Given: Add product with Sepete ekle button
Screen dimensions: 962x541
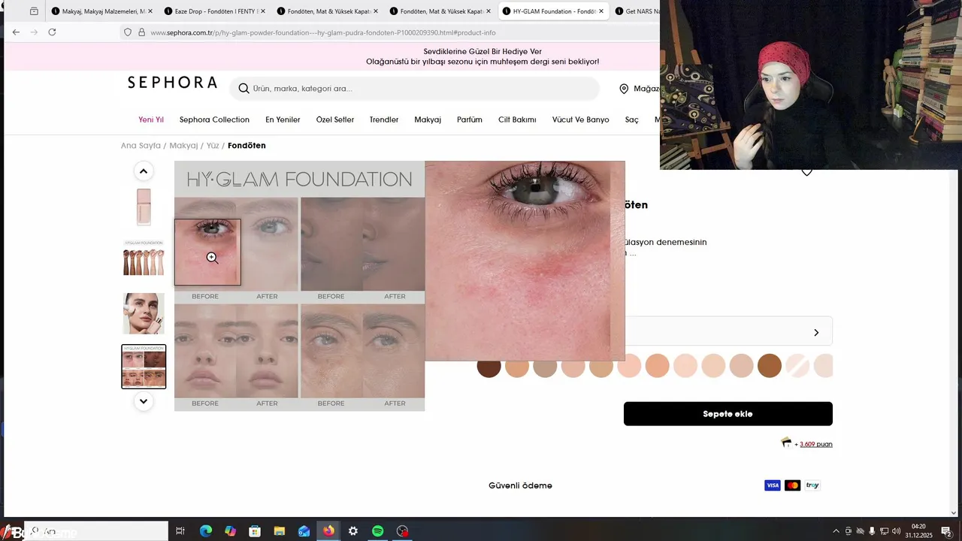Looking at the screenshot, I should click(x=728, y=414).
